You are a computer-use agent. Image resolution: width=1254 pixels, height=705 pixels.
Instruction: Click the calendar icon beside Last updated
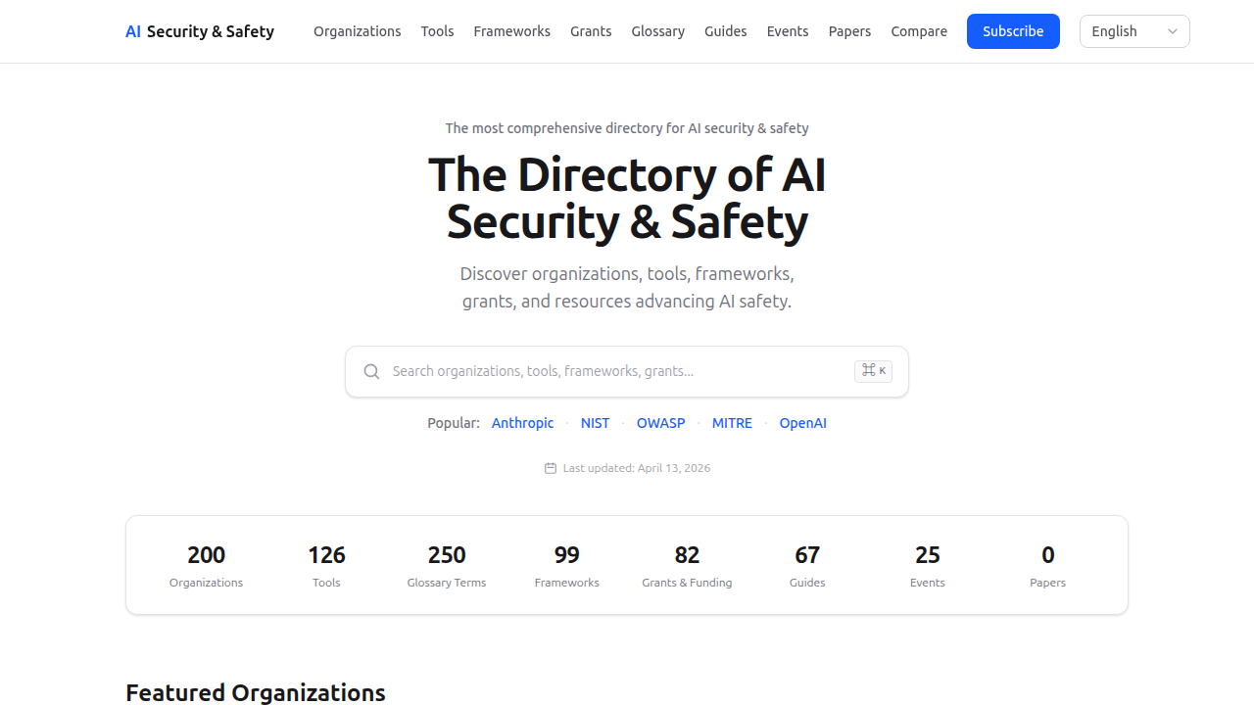pyautogui.click(x=551, y=468)
